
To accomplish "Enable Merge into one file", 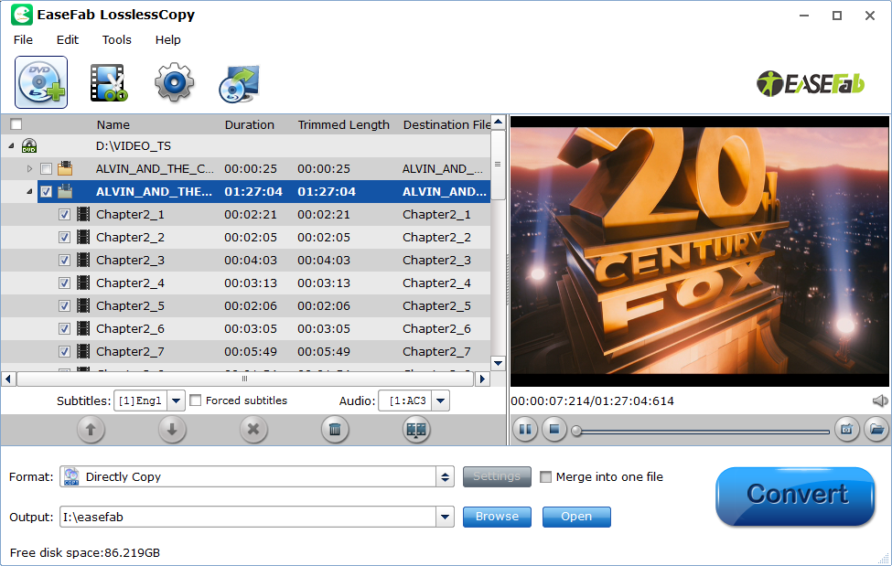I will (545, 476).
